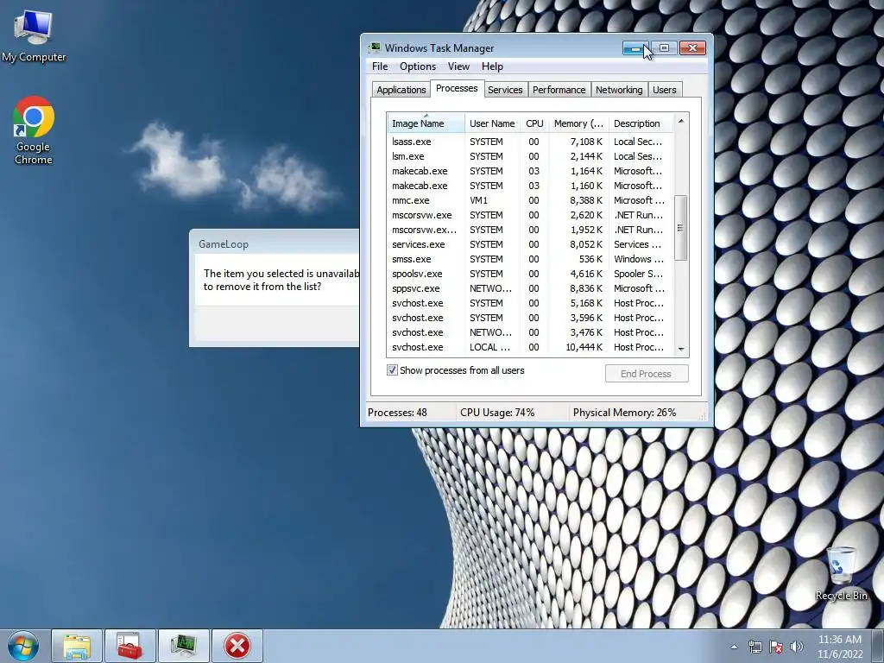Select the lsass.exe process row
This screenshot has width=884, height=663.
point(530,142)
